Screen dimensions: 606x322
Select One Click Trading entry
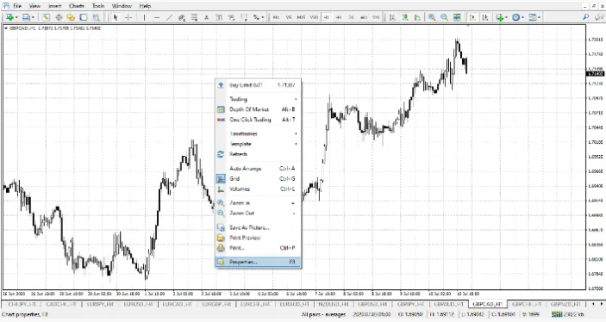point(258,120)
